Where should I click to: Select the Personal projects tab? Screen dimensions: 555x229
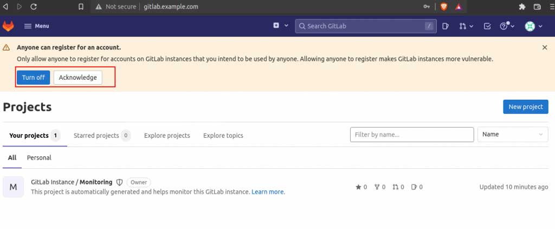click(39, 158)
